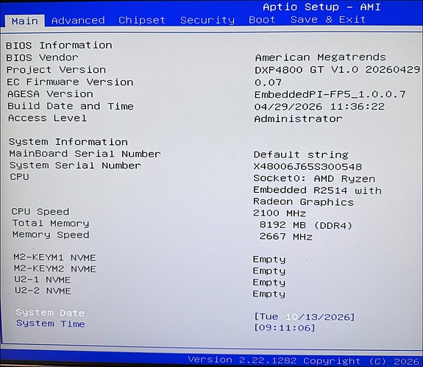Switch to the Chipset tab
423x367 pixels.
(x=142, y=20)
